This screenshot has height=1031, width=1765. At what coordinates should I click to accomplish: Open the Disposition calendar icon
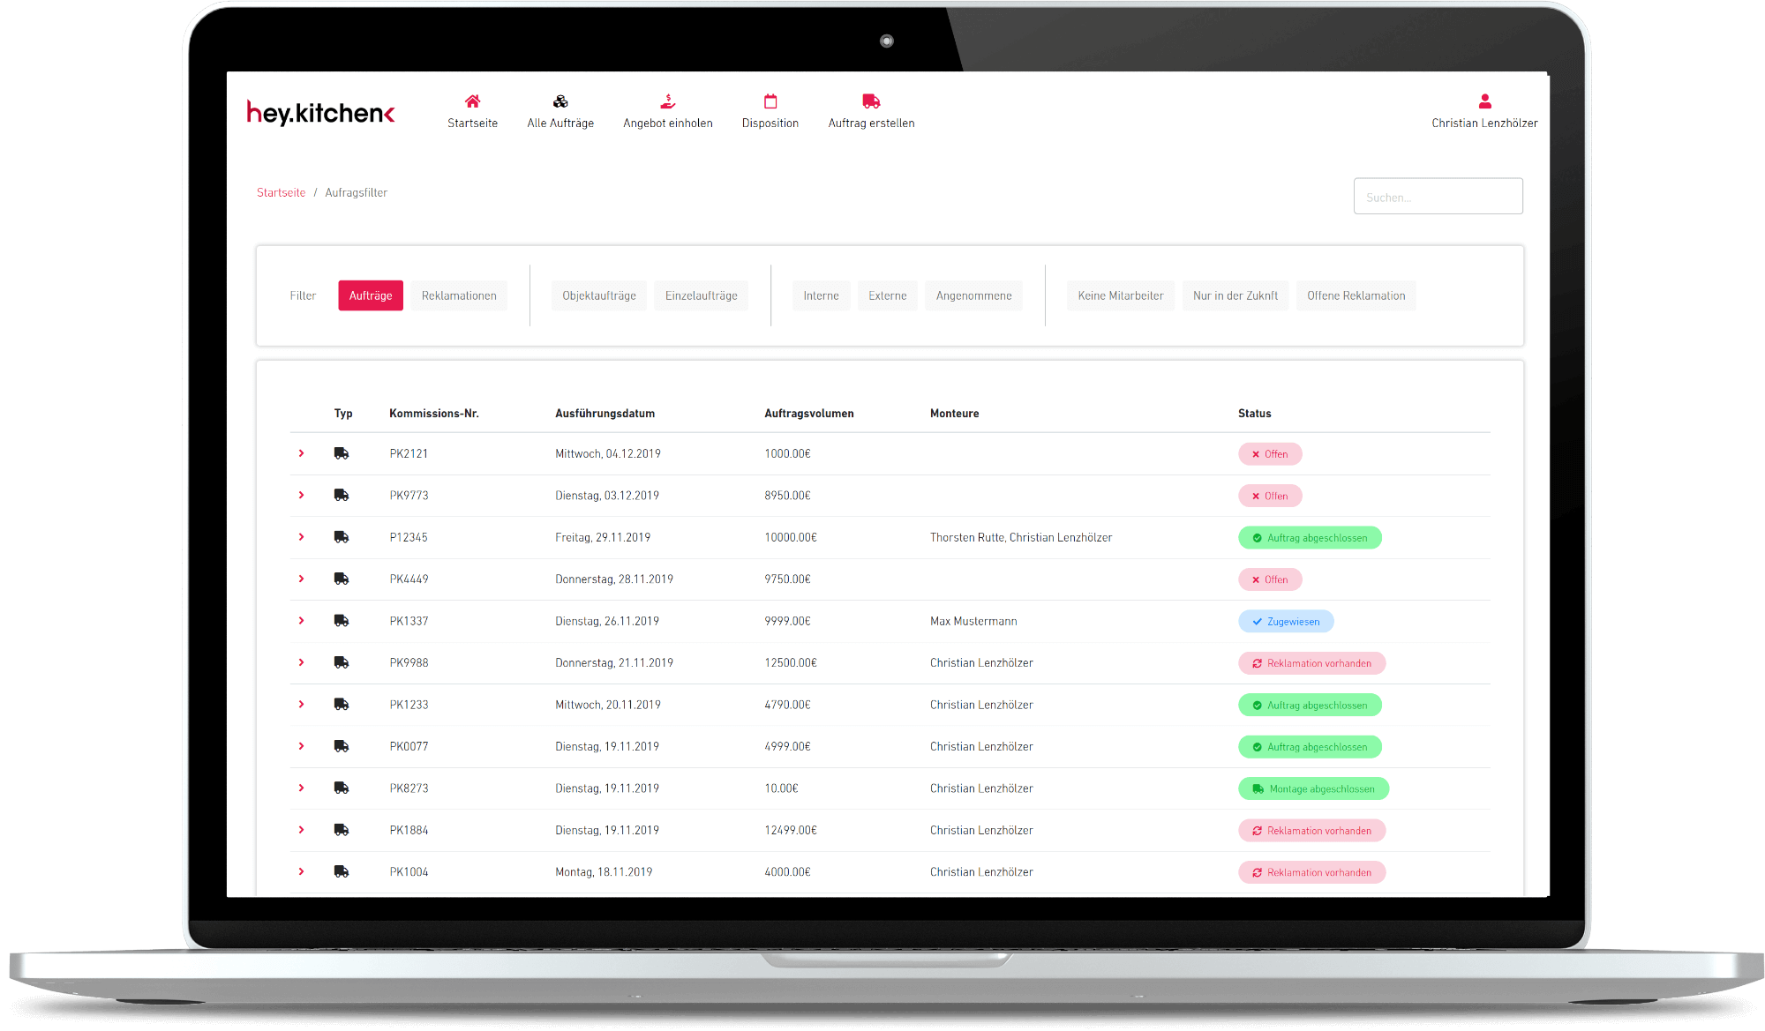click(x=770, y=101)
